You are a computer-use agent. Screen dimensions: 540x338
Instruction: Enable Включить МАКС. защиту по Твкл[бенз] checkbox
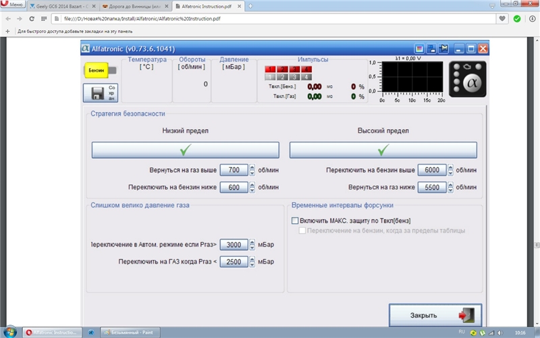[x=295, y=220]
